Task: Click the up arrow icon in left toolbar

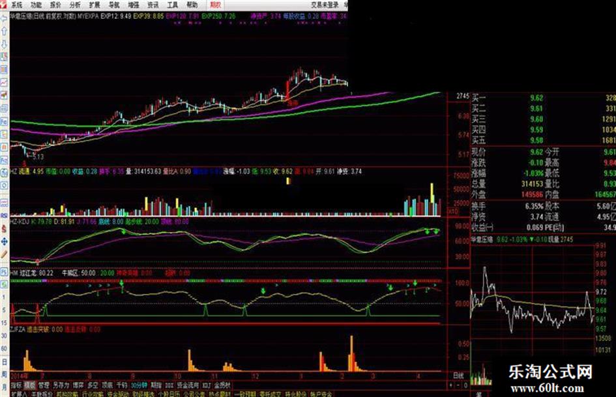Action: [5, 31]
